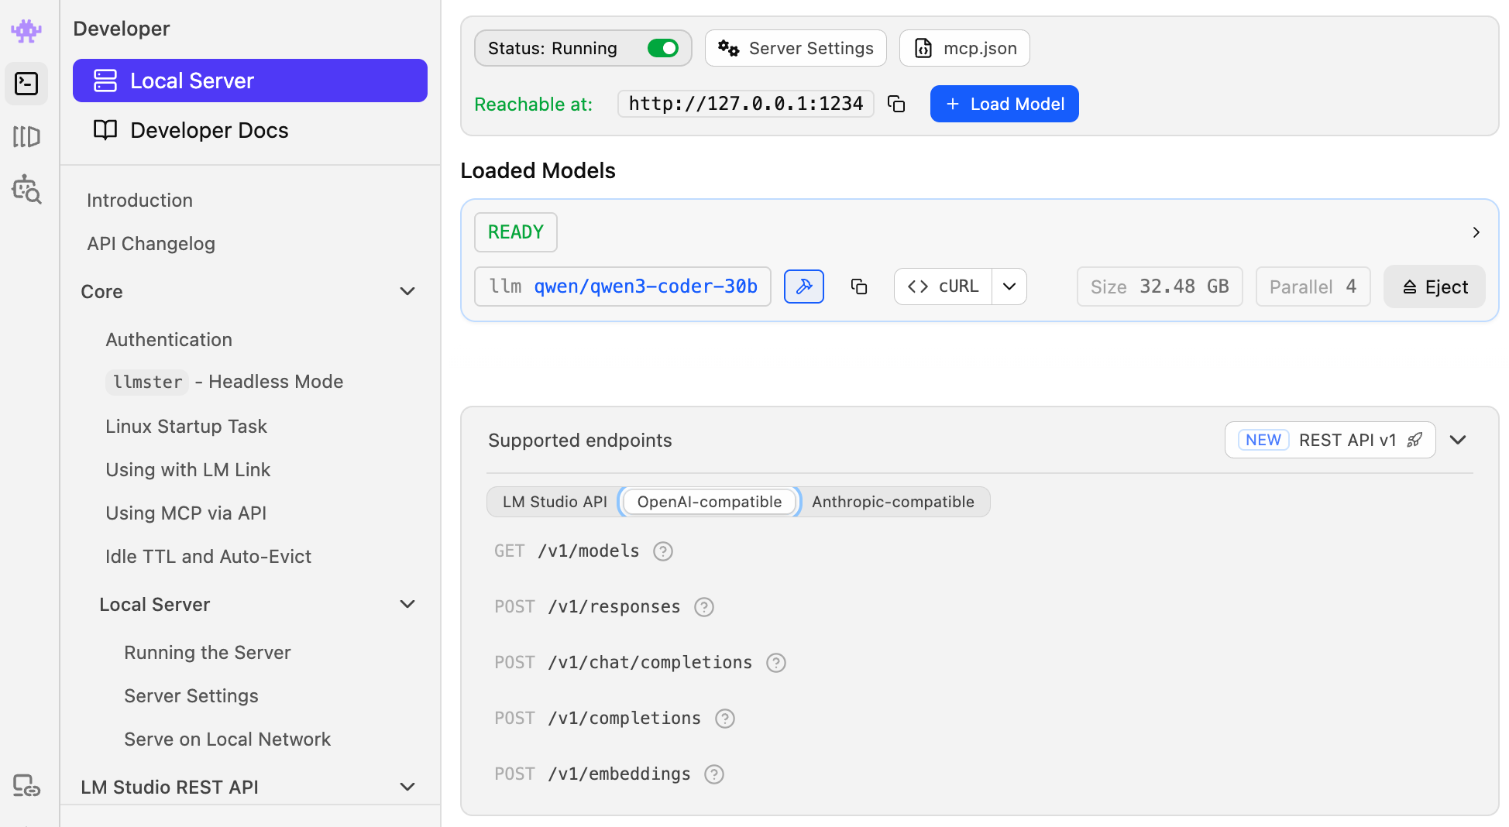1509x827 pixels.
Task: Click the /v1/responses endpoint path
Action: (614, 607)
